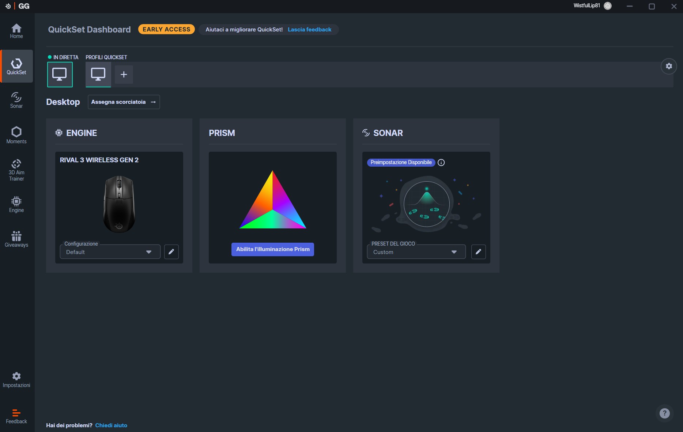Select the In Diretta live profile monitor

click(x=60, y=75)
